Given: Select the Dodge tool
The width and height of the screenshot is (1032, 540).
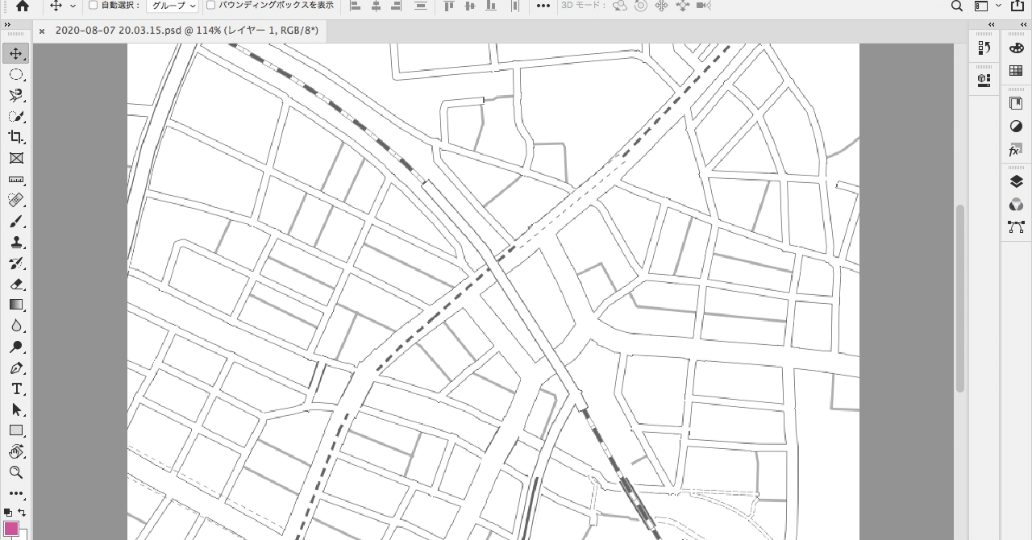Looking at the screenshot, I should point(15,347).
